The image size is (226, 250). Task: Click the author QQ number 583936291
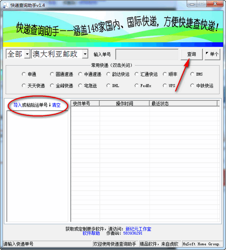coord(133,233)
